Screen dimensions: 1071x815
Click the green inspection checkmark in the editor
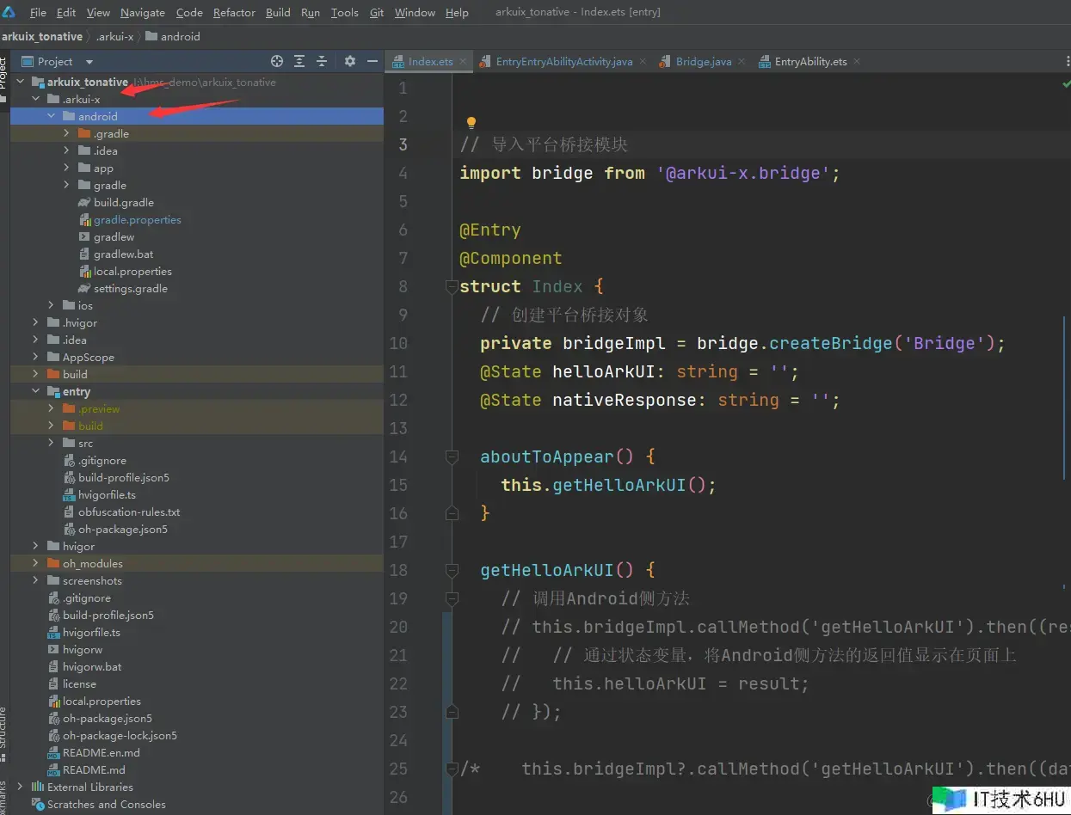click(x=1065, y=85)
